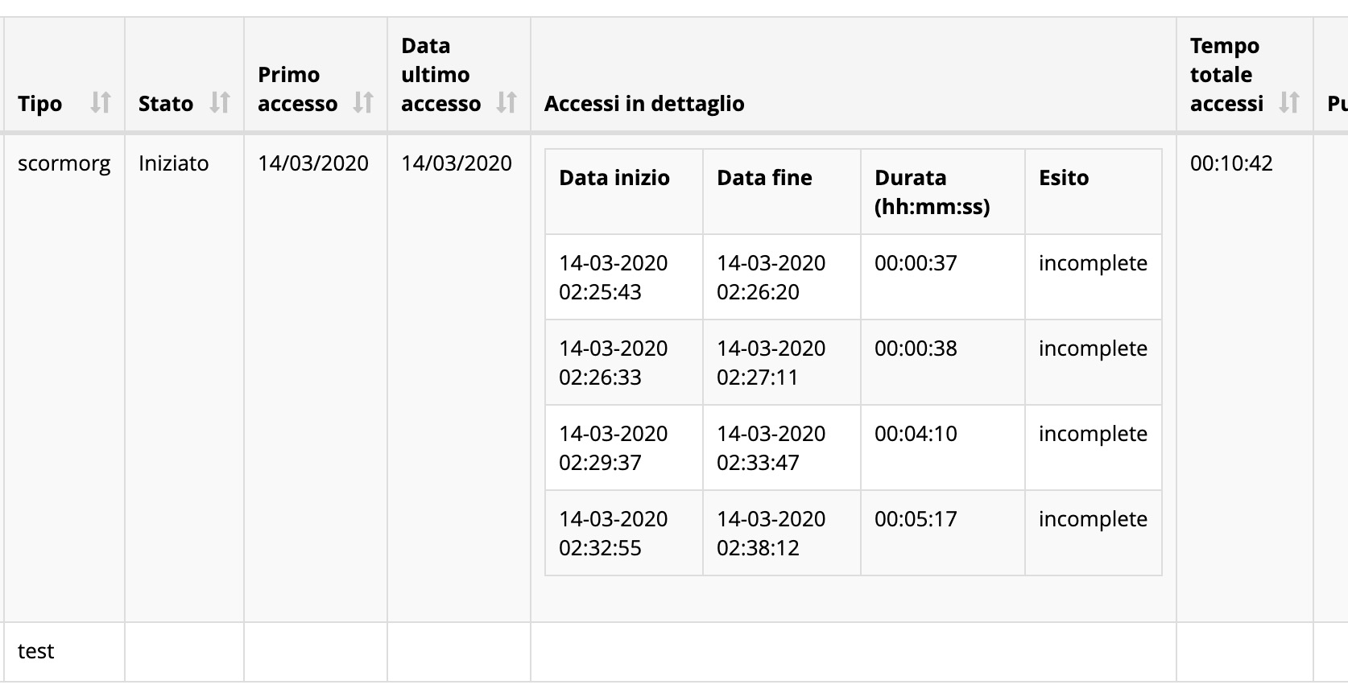Click the Esito column header
1348x697 pixels.
1064,178
